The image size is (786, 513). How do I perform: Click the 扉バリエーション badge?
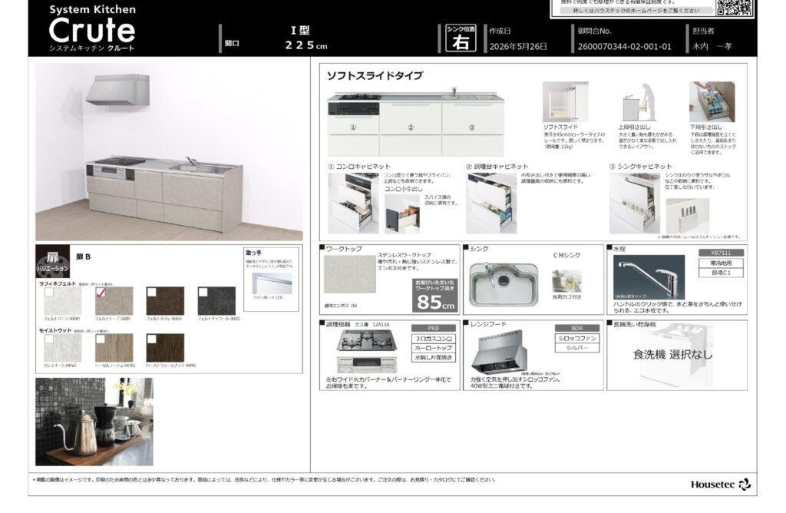[53, 261]
